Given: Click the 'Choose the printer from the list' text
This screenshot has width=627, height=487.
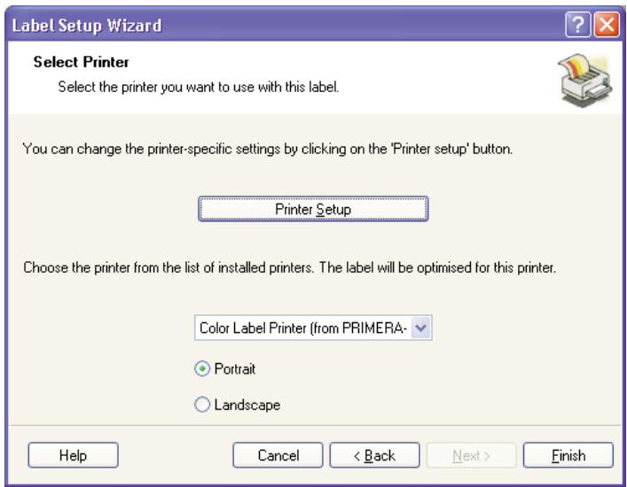Looking at the screenshot, I should pos(288,267).
